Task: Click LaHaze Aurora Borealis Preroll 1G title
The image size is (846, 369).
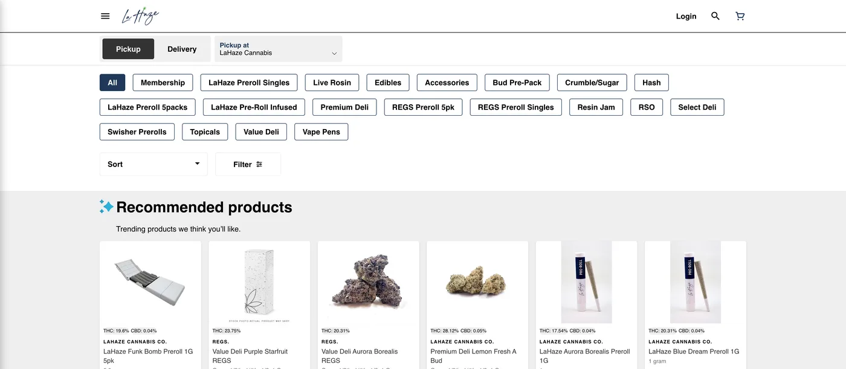Action: [585, 356]
